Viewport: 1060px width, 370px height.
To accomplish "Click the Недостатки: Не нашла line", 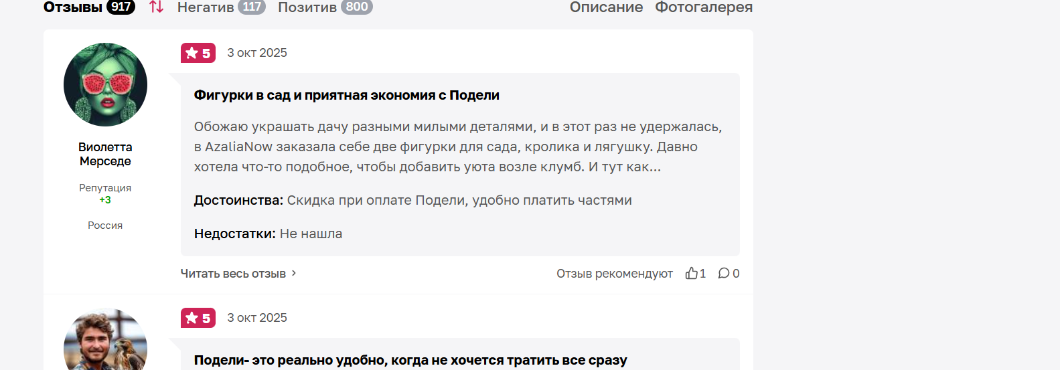I will [268, 234].
